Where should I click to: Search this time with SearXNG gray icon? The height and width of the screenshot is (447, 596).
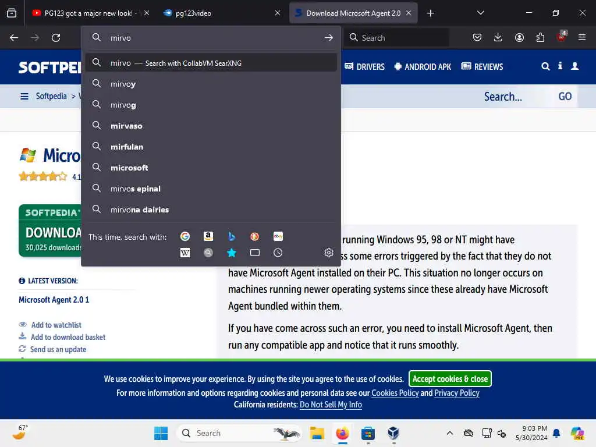pos(208,253)
